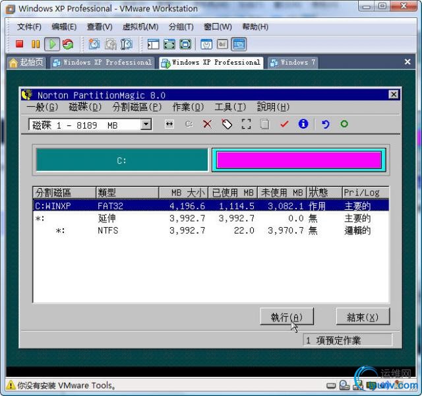This screenshot has height=396, width=422.
Task: Click the blue undo last change icon
Action: (325, 124)
